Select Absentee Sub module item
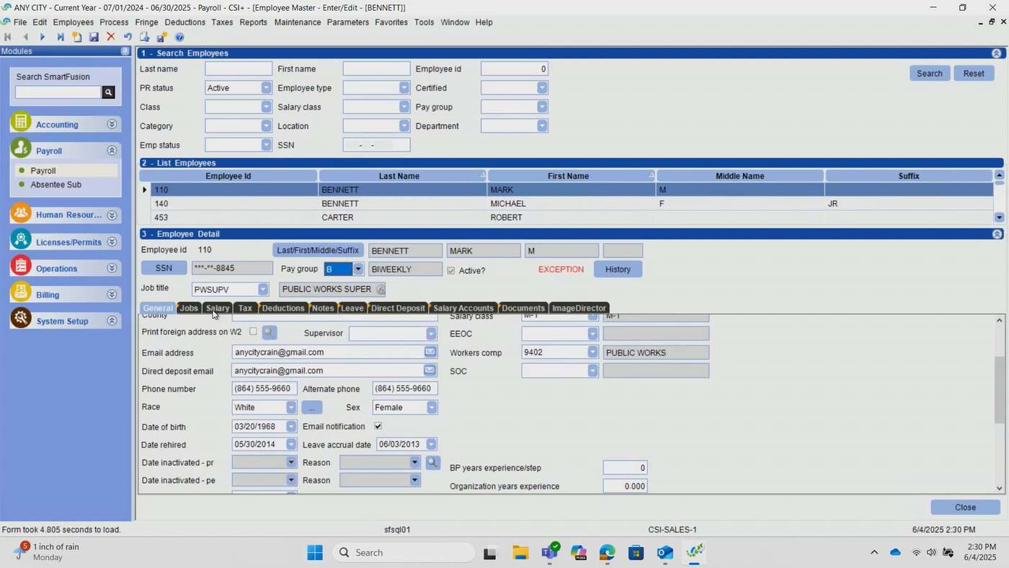Image resolution: width=1009 pixels, height=568 pixels. 55,185
